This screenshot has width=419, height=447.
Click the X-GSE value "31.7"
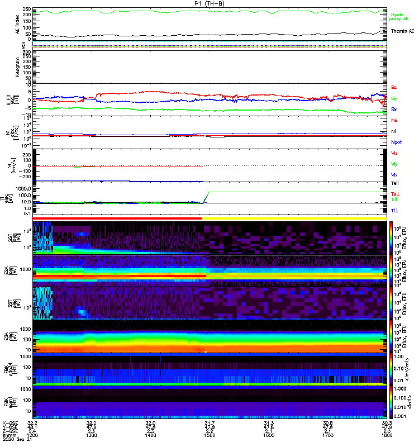pos(209,424)
